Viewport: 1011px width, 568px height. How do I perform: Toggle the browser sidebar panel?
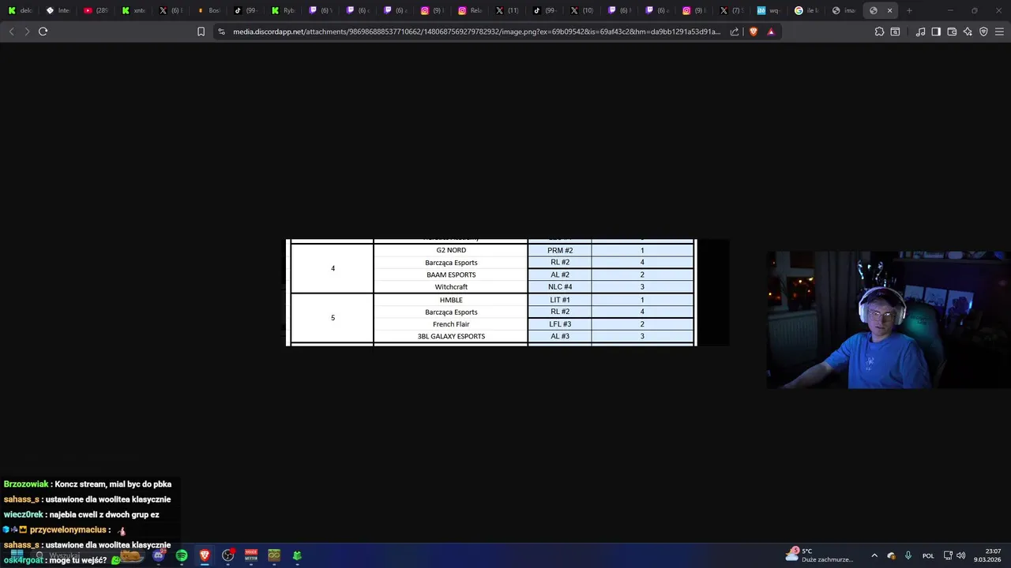pos(936,32)
